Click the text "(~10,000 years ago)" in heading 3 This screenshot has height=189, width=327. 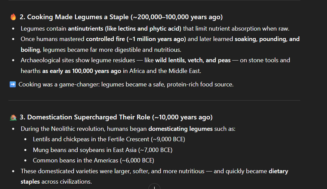pos(182,117)
